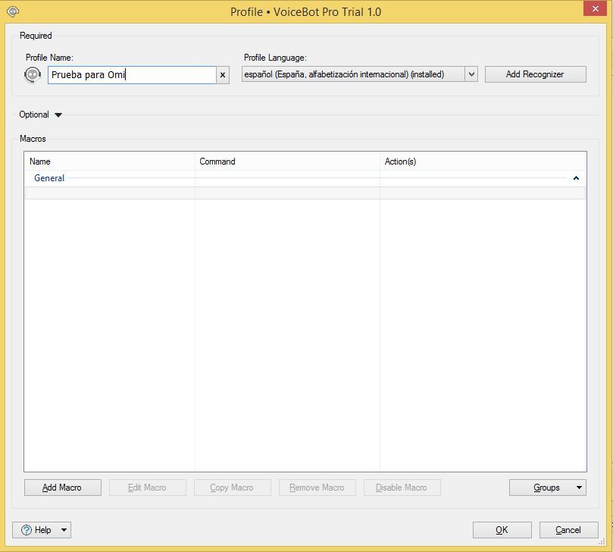Click the Help button
The width and height of the screenshot is (613, 552).
point(36,530)
